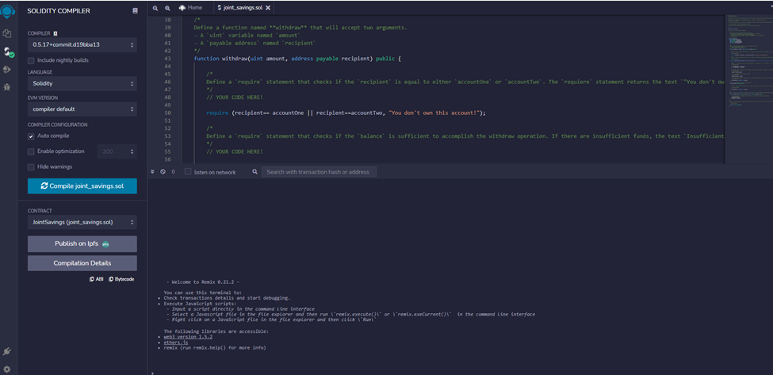
Task: Open Compilation Details
Action: (82, 263)
